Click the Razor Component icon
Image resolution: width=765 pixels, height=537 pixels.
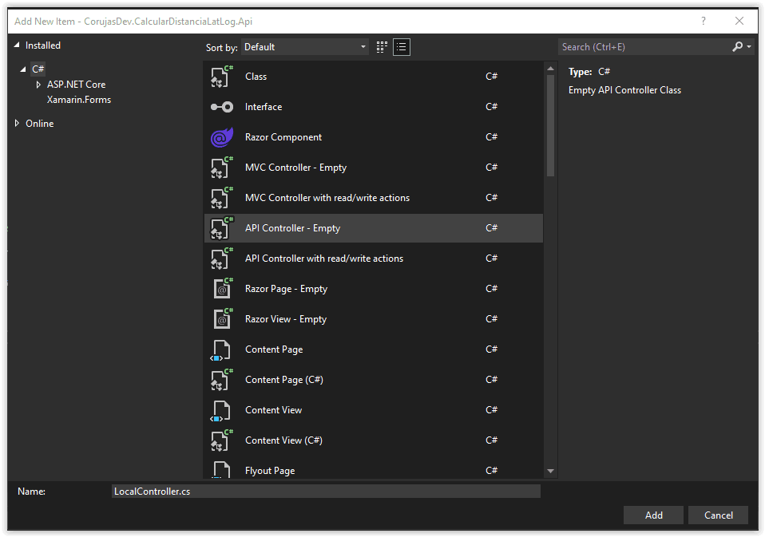[221, 137]
